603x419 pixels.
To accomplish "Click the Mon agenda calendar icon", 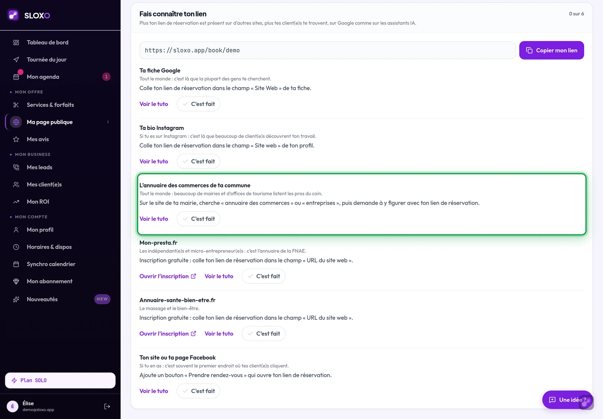I will click(x=16, y=77).
